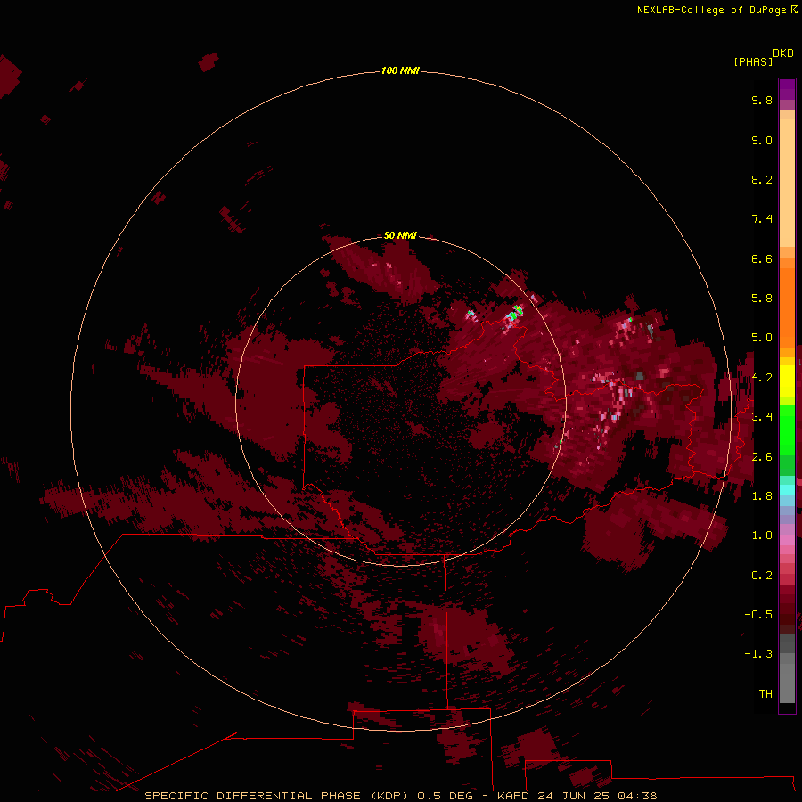
Task: Click the KAPD station identifier in caption
Action: [x=513, y=796]
